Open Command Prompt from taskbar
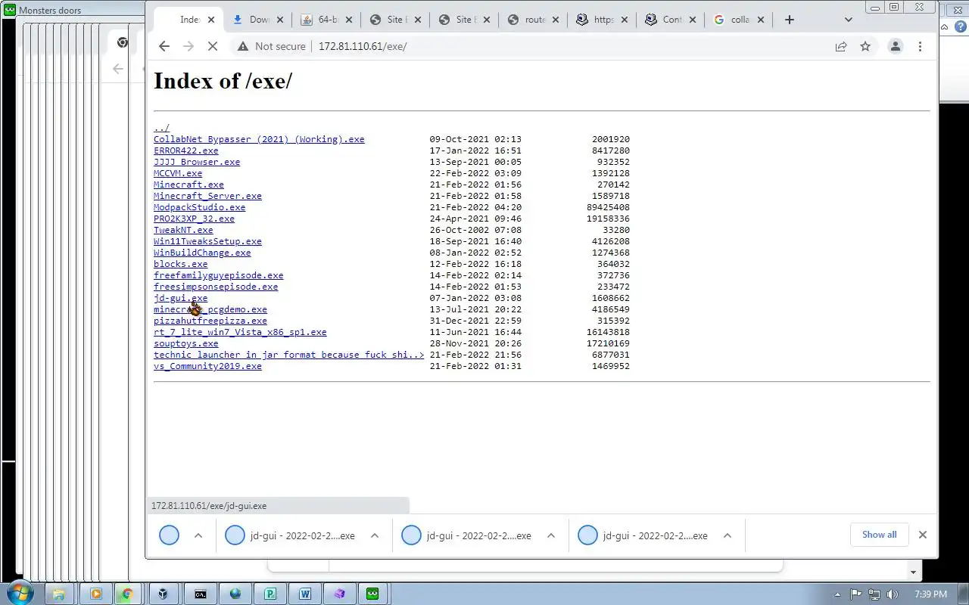 200,594
